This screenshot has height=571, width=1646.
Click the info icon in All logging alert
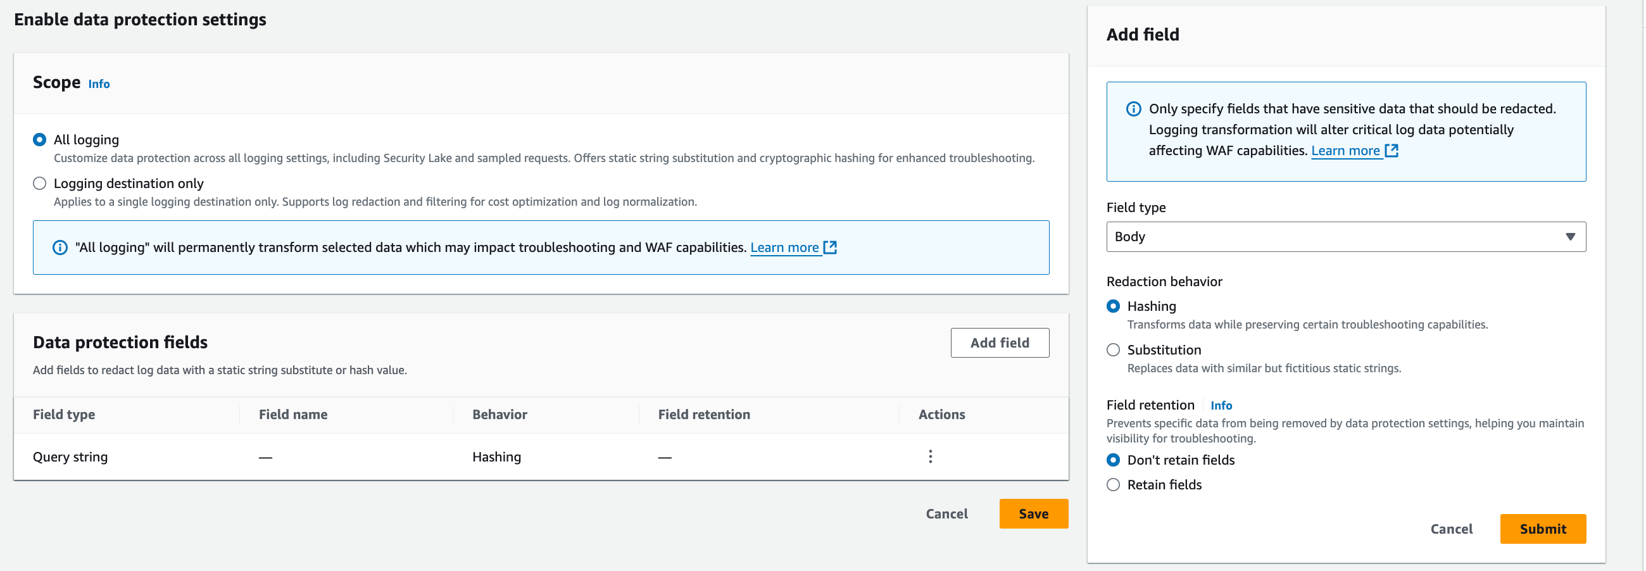click(x=60, y=248)
